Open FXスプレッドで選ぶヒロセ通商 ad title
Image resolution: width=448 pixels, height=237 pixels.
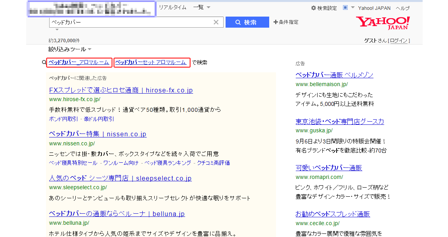pyautogui.click(x=121, y=90)
